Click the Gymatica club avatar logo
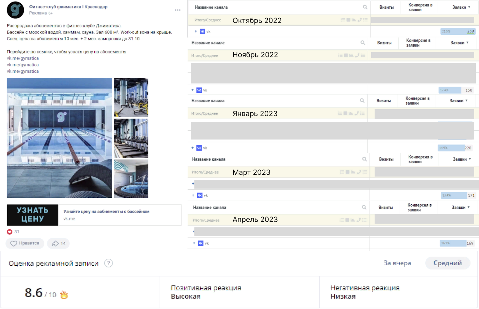This screenshot has height=309, width=479. click(15, 10)
